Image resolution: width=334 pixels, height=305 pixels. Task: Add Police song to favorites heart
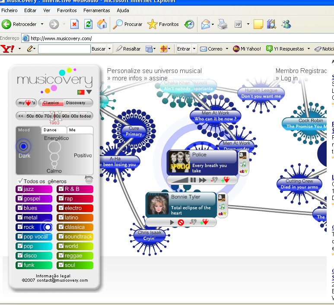coord(226,180)
